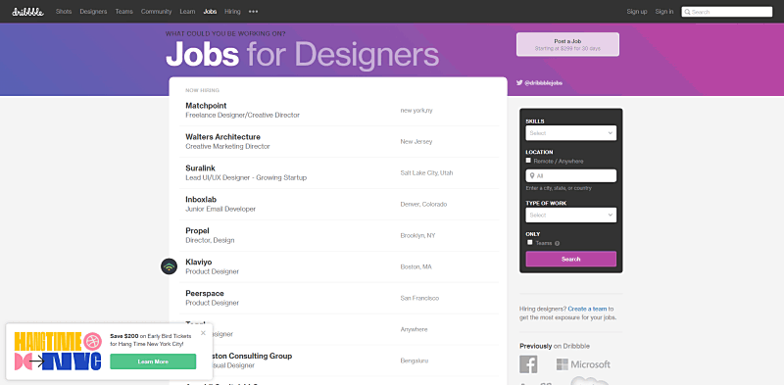The width and height of the screenshot is (784, 385).
Task: Open the Create a team link
Action: click(x=587, y=309)
